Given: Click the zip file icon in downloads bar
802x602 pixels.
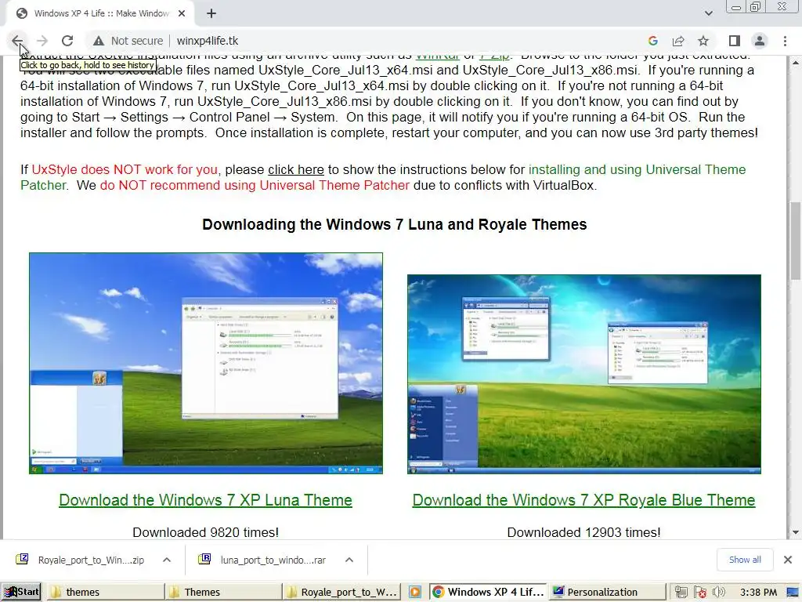Looking at the screenshot, I should coord(22,559).
